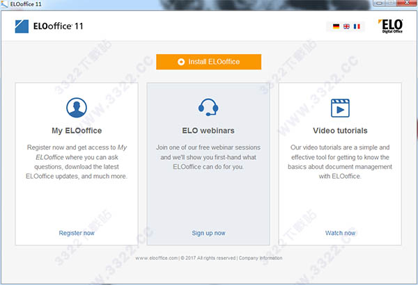Click the My ELOoffice description paragraph
Viewport: 418px width, 285px height.
point(77,162)
